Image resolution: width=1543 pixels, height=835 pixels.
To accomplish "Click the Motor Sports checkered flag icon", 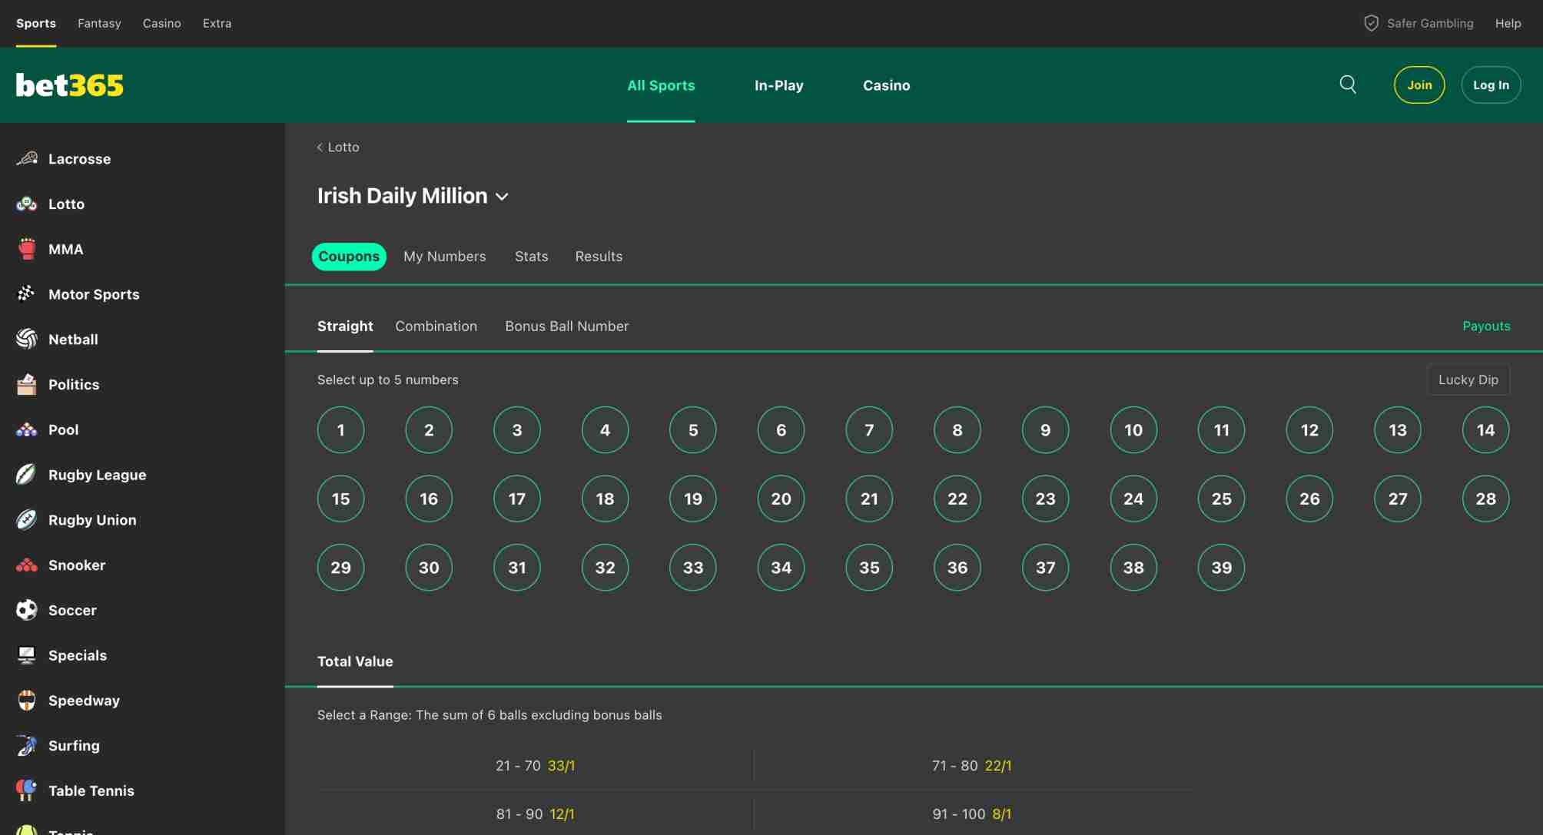I will pos(27,293).
